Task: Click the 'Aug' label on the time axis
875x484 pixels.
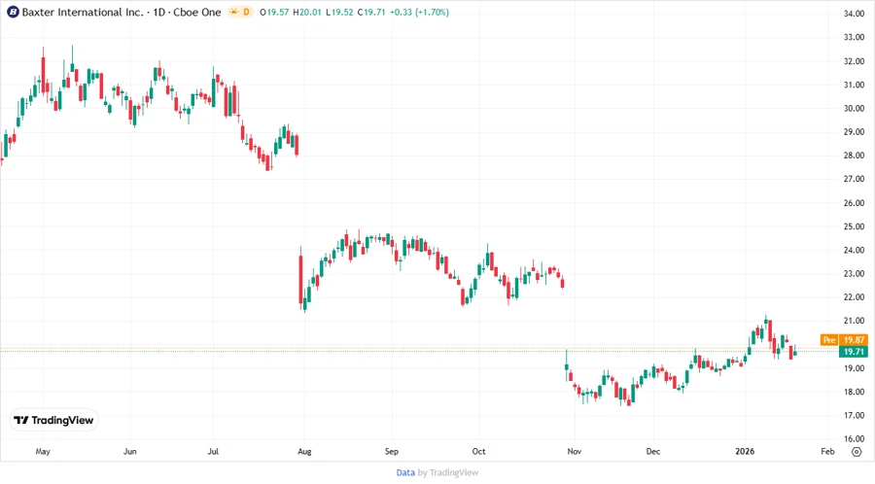Action: coord(304,451)
